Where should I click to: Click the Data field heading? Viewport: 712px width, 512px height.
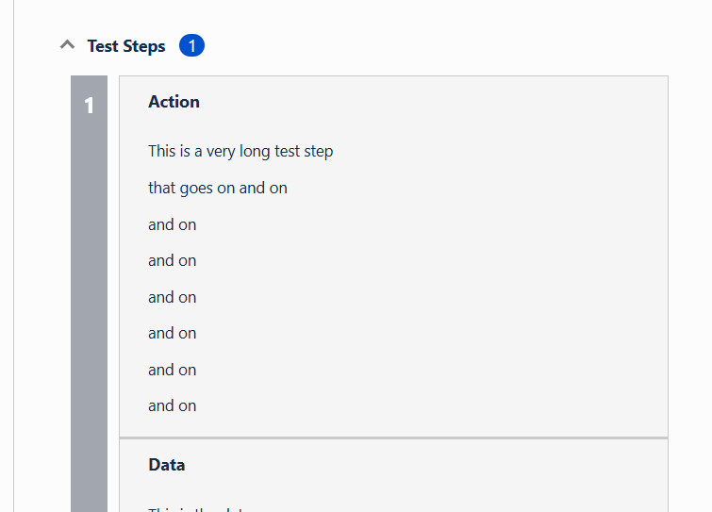point(167,465)
